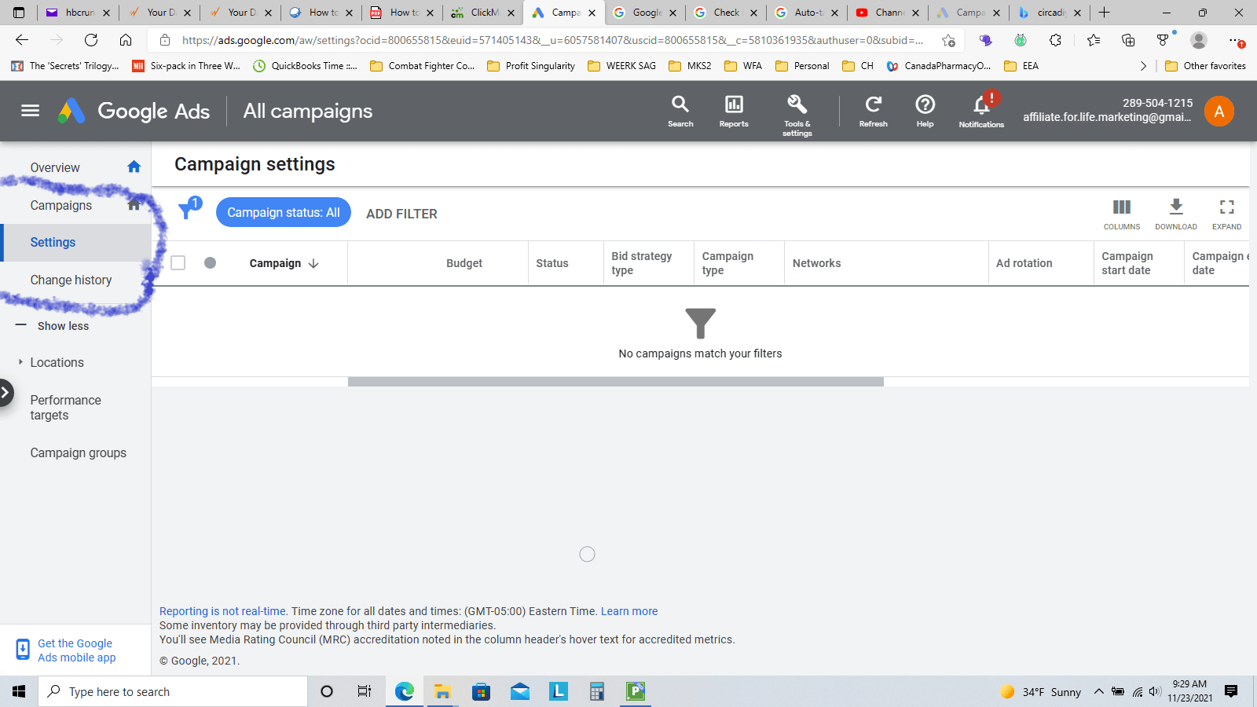Open the Notifications bell
Image resolution: width=1257 pixels, height=707 pixels.
pos(980,106)
